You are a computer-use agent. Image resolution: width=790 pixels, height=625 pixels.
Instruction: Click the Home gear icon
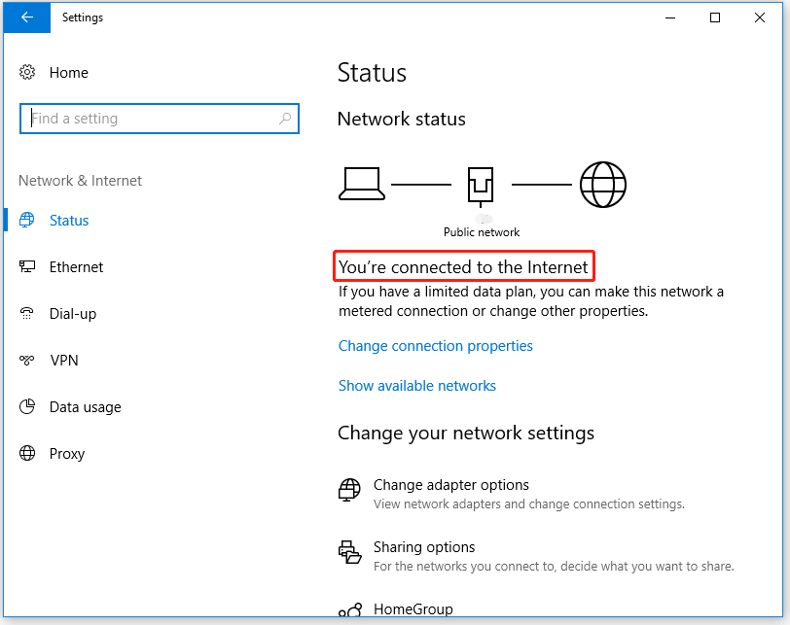pyautogui.click(x=28, y=72)
